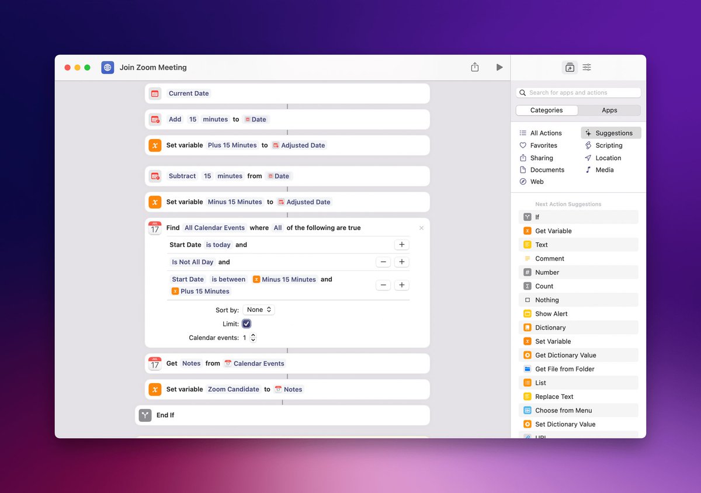This screenshot has width=701, height=493.
Task: Add the Get Dictionary Value action
Action: tap(578, 355)
